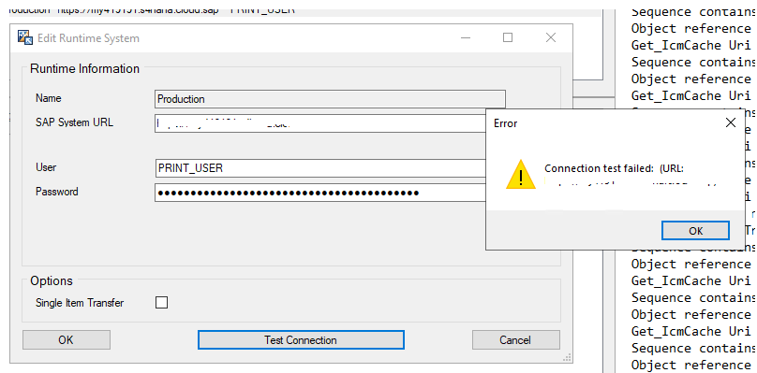Focus the Name field containing Production
Image resolution: width=757 pixels, height=373 pixels.
click(x=330, y=99)
